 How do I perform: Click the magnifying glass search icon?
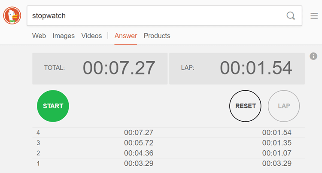(291, 16)
